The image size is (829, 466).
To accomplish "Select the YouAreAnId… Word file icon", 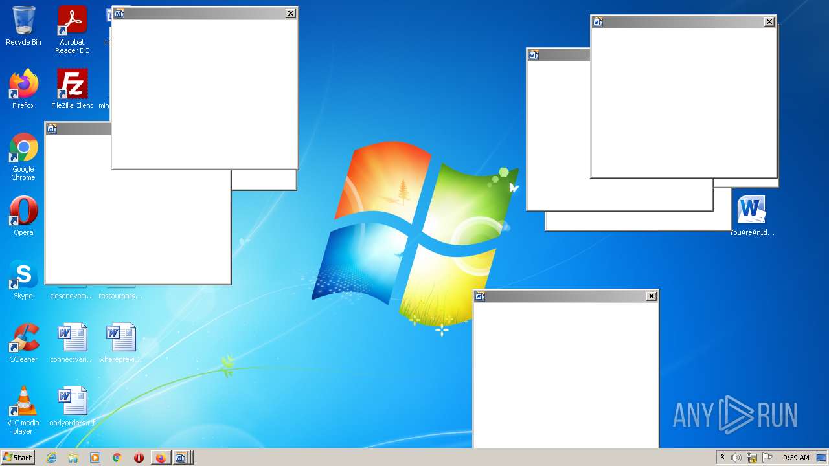I will (x=752, y=216).
